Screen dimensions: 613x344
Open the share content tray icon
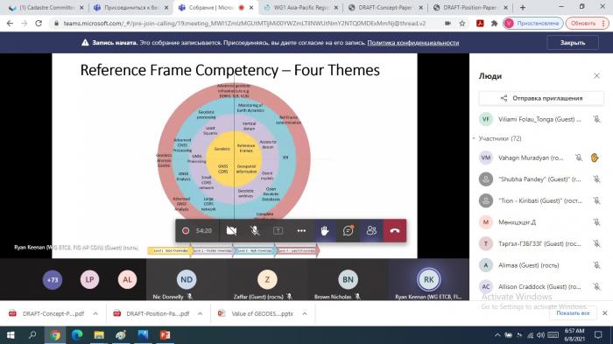(x=278, y=231)
